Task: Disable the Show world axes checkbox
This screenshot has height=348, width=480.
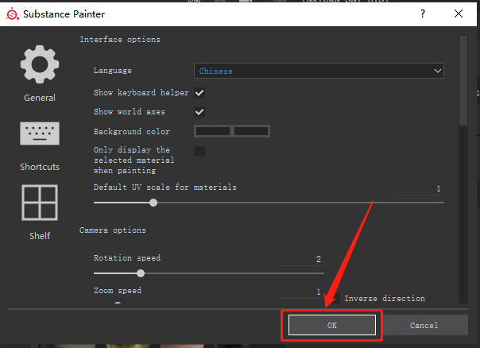Action: click(199, 112)
